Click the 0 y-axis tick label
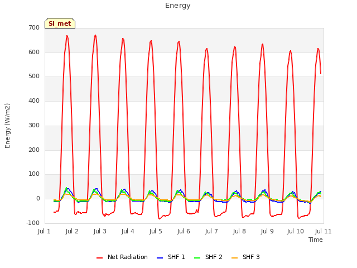The width and height of the screenshot is (357, 268). (x=38, y=199)
